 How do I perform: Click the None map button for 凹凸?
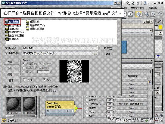132,112
